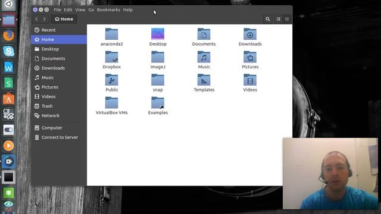Switch to list view layout
Screen dimensions: 381x214
(x=279, y=19)
